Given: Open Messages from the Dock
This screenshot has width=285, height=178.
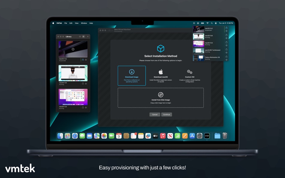Looking at the screenshot, I should click(82, 136).
